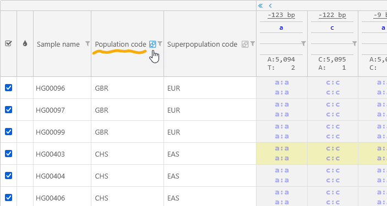The height and width of the screenshot is (206, 387).
Task: Click the -123 bp column header link
Action: tap(281, 15)
